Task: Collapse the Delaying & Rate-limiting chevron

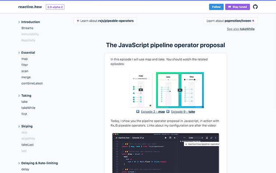Action: [19, 163]
